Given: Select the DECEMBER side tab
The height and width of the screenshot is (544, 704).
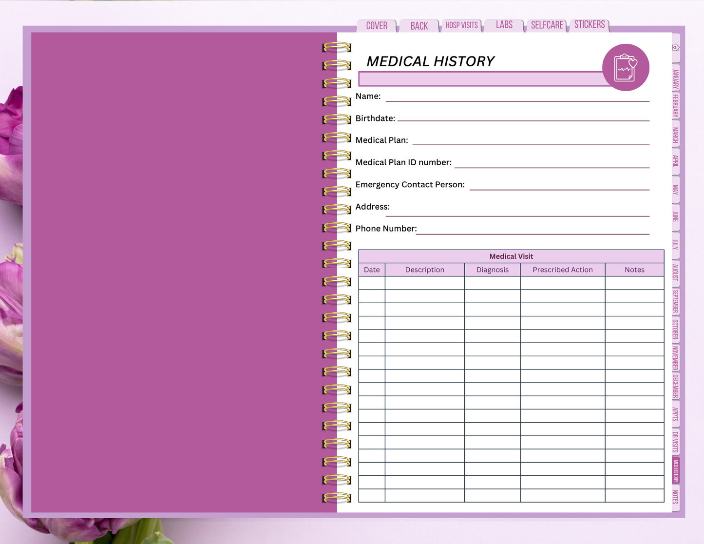Looking at the screenshot, I should click(x=675, y=387).
